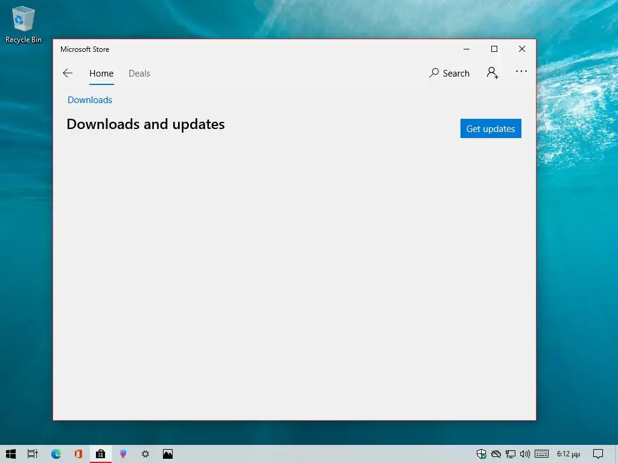Open the Deals tab

[139, 73]
